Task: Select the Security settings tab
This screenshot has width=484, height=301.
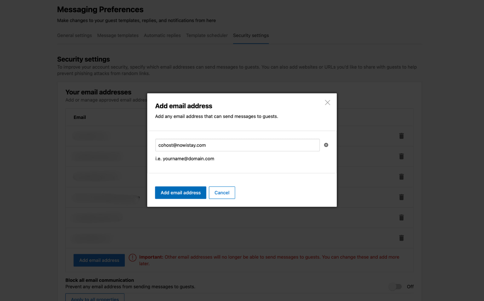Action: pyautogui.click(x=250, y=35)
